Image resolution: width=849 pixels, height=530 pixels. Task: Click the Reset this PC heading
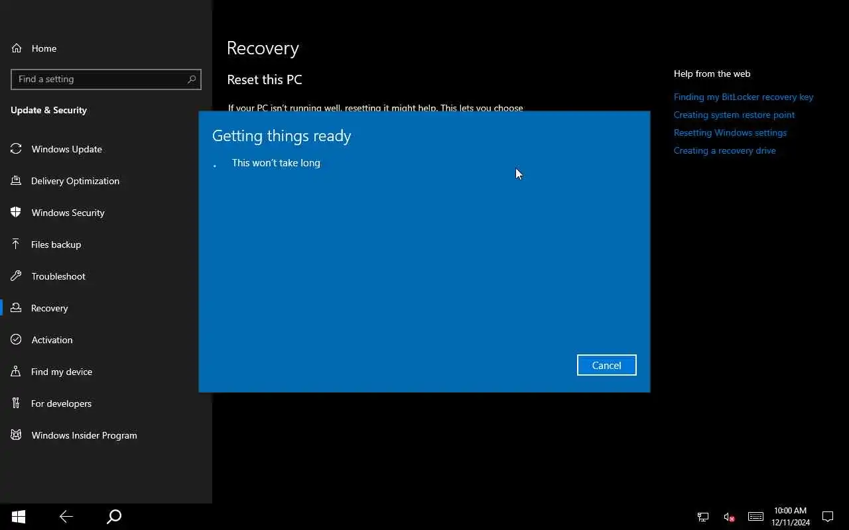coord(264,79)
